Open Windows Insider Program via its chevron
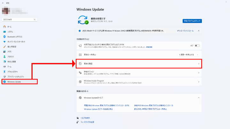Screen dimensions: 230x129 click(199, 82)
